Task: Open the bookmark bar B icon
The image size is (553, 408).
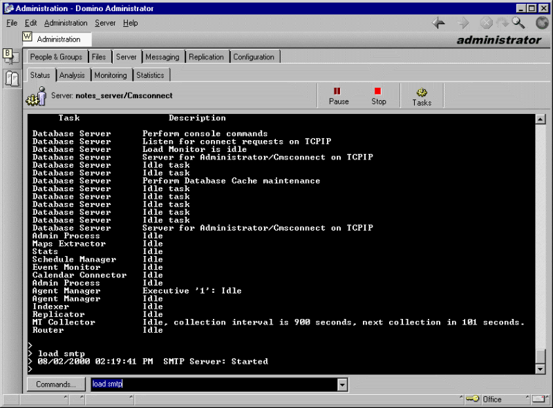Action: tap(10, 56)
